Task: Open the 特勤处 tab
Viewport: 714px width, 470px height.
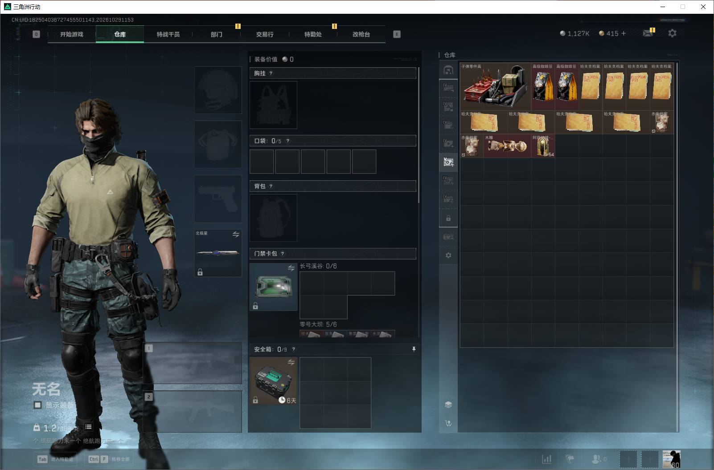Action: click(x=313, y=34)
